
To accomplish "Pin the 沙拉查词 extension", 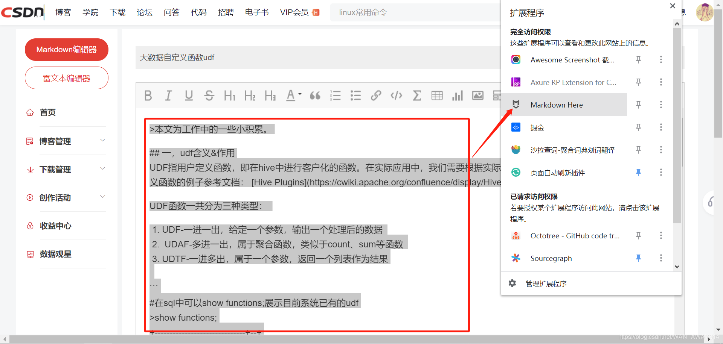I will [x=638, y=150].
